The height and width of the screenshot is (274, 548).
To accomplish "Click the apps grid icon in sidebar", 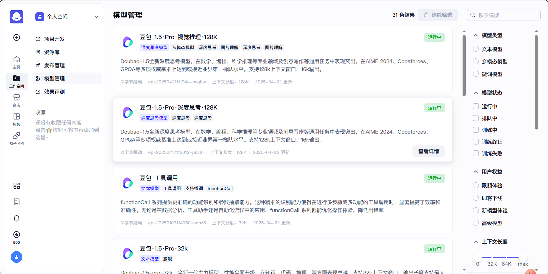I will click(x=16, y=186).
